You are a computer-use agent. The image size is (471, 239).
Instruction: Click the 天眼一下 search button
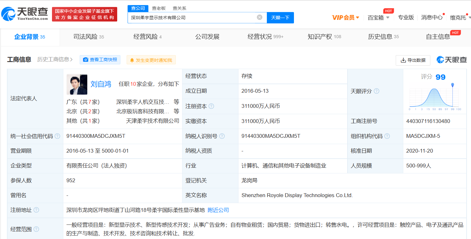click(x=280, y=18)
